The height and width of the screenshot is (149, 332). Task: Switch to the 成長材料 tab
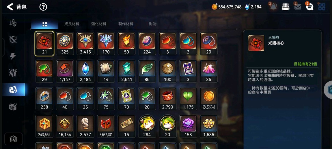(72, 24)
